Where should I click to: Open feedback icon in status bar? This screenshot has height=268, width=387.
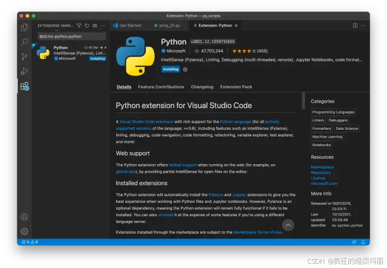[354, 242]
